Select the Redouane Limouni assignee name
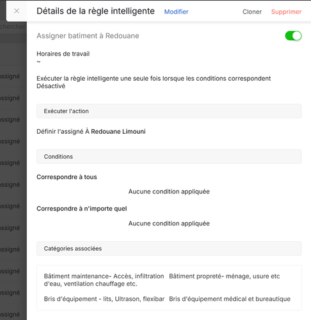 pos(118,131)
